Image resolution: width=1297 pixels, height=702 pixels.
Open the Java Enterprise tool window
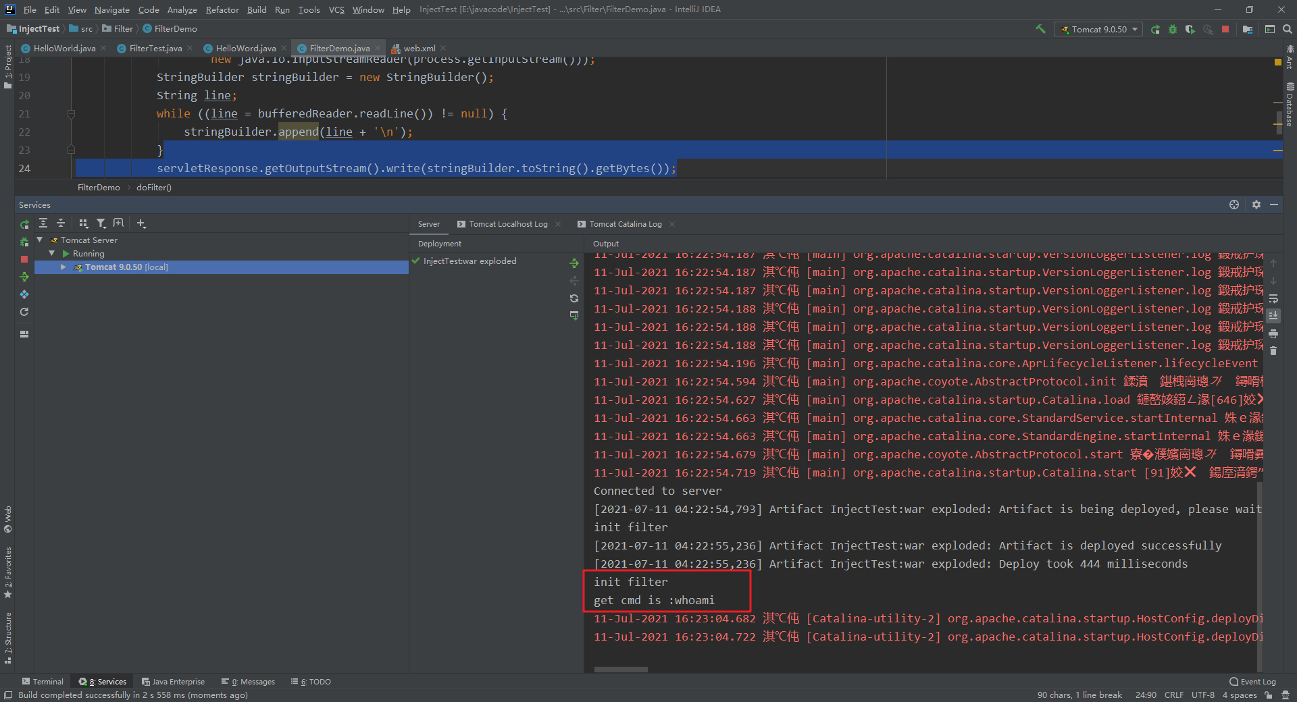[x=173, y=682]
